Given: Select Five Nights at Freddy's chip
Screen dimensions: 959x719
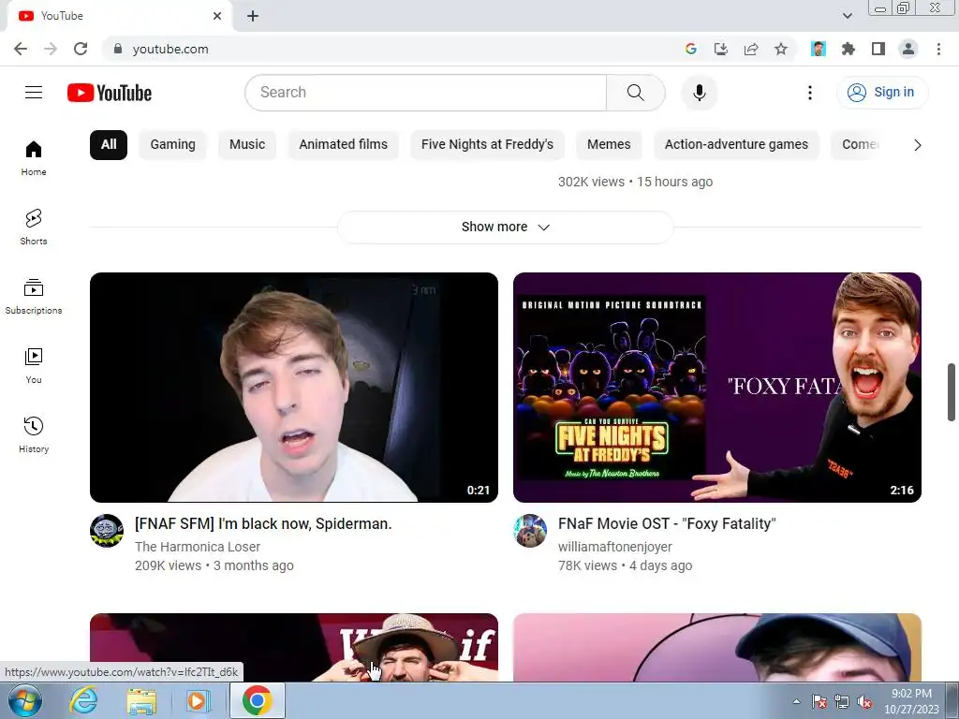Looking at the screenshot, I should click(x=487, y=145).
